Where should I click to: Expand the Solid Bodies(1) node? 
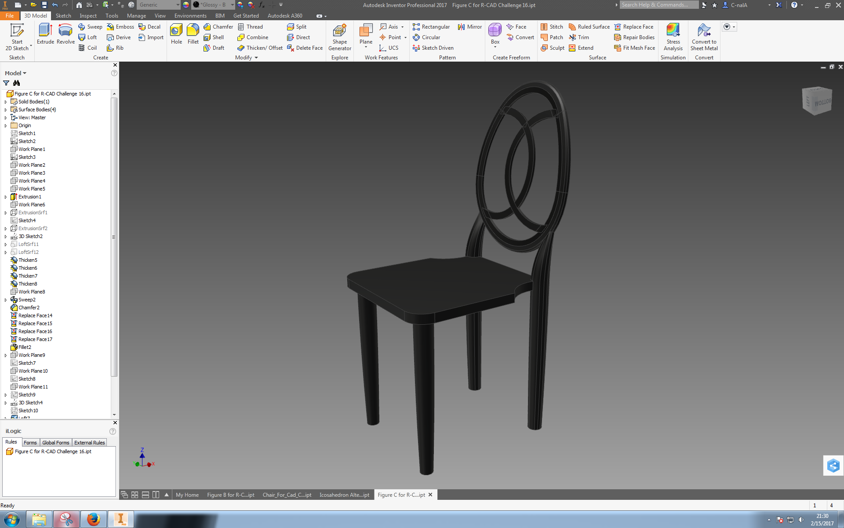[6, 102]
